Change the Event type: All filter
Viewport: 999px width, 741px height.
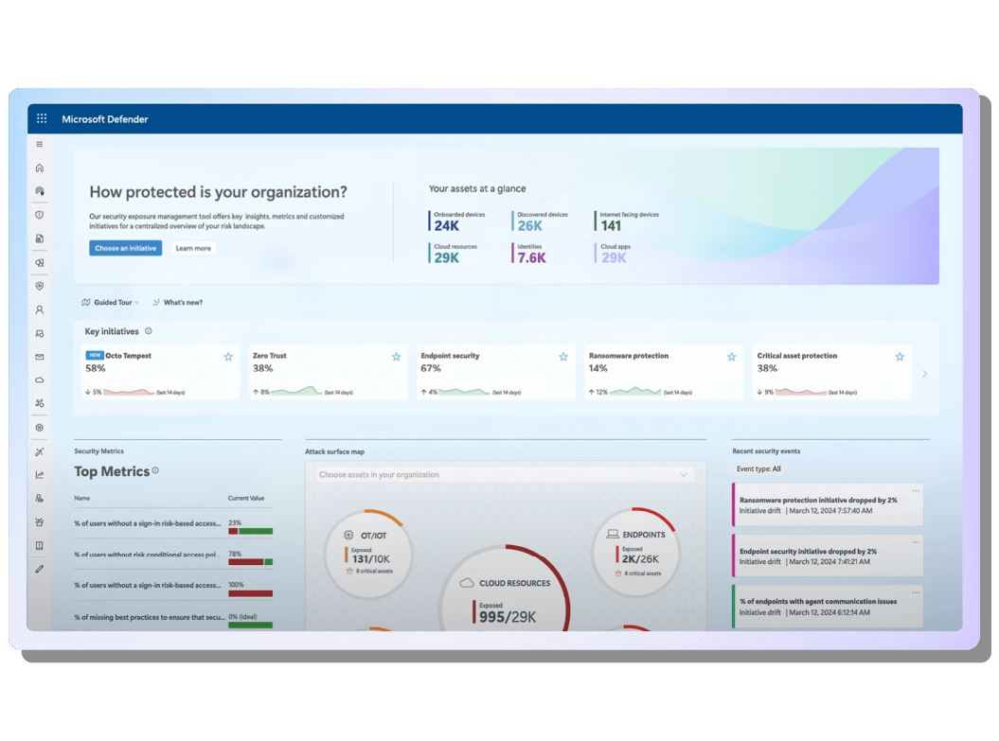[x=758, y=469]
